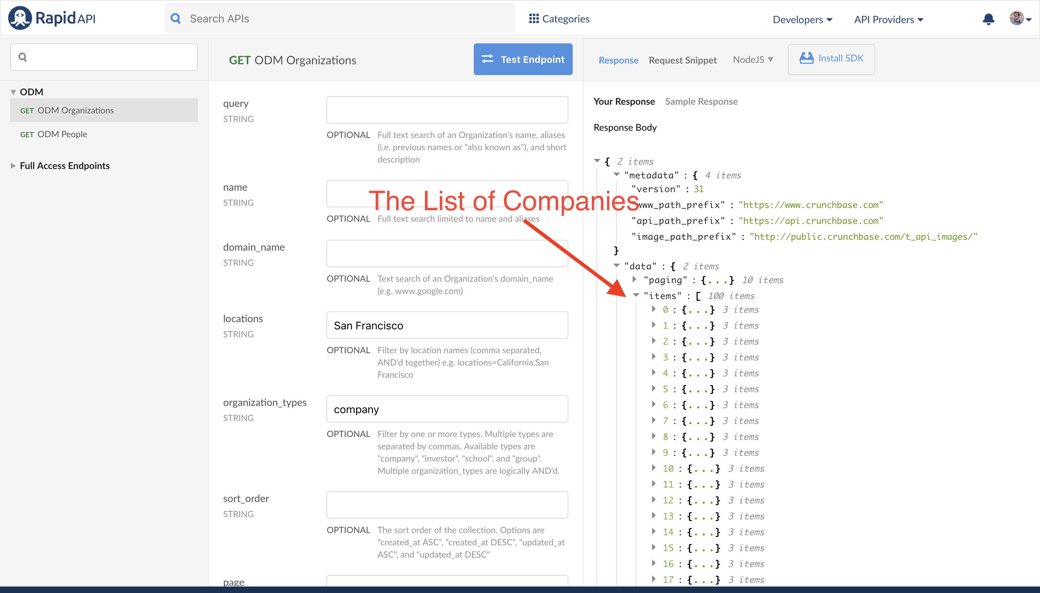Click the Install SDK download icon
This screenshot has width=1040, height=593.
806,58
